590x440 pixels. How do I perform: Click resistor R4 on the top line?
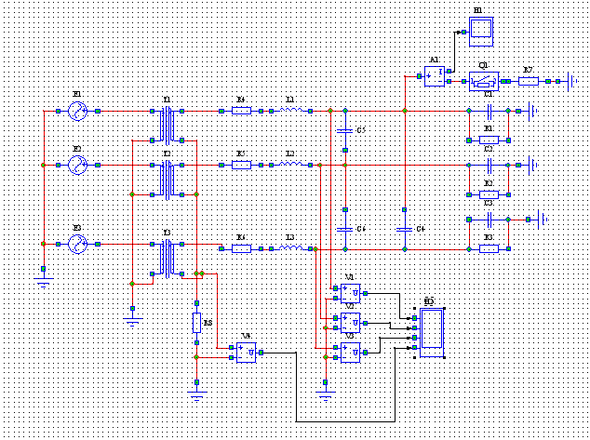(x=242, y=111)
